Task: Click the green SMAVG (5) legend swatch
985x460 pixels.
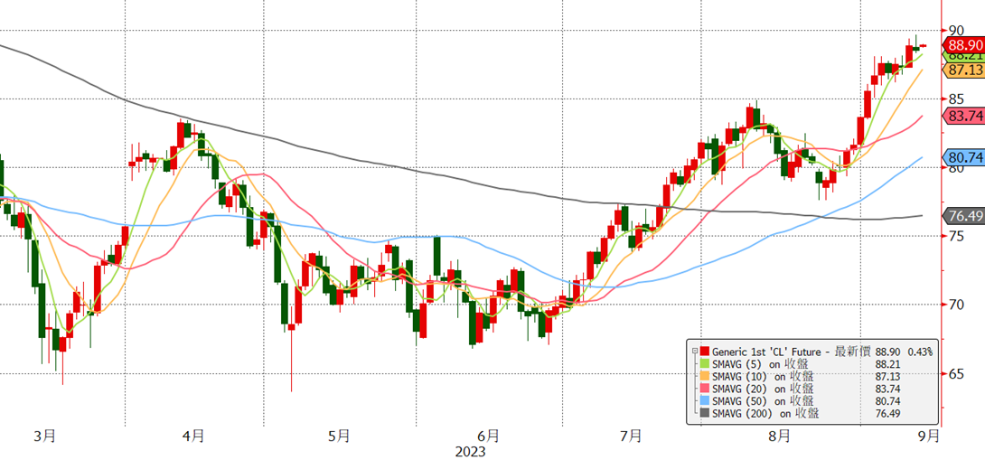Action: tap(704, 363)
